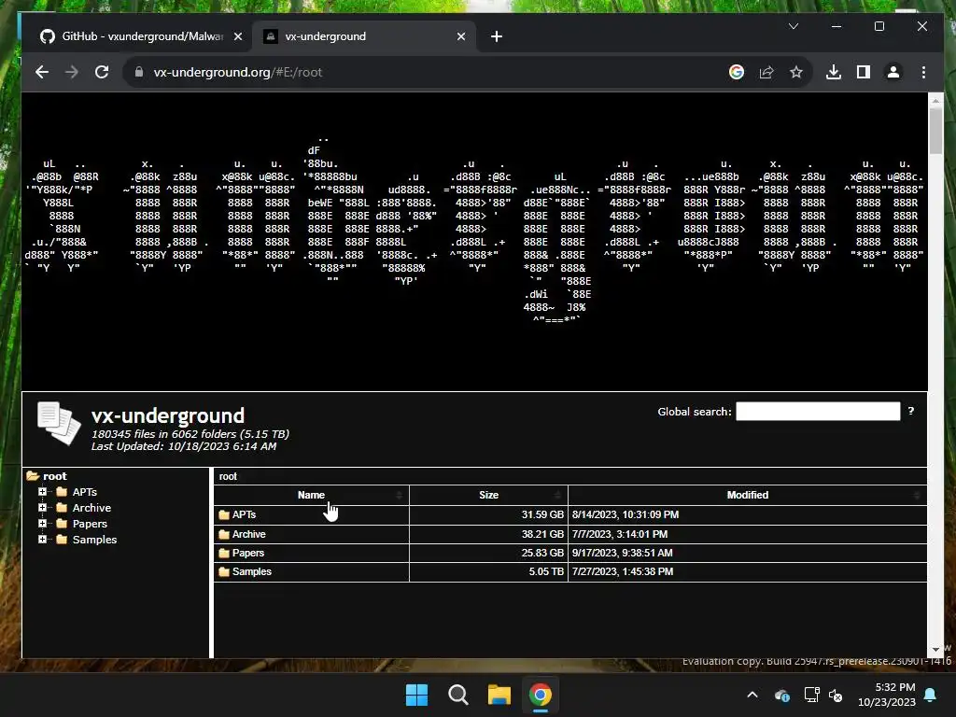The width and height of the screenshot is (956, 717).
Task: Select root folder in tree
Action: pyautogui.click(x=54, y=476)
